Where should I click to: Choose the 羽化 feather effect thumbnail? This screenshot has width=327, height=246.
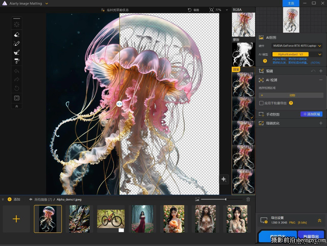243,109
